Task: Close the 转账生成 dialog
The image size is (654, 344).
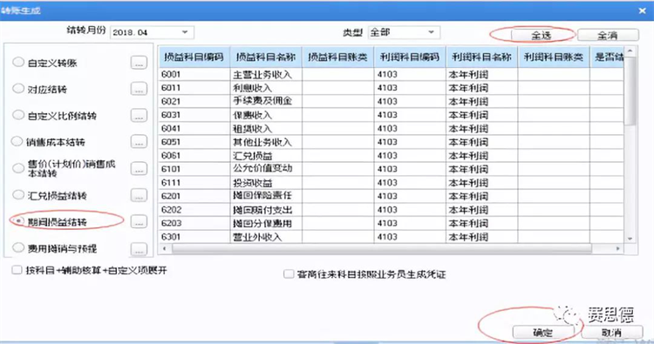Action: tap(643, 10)
